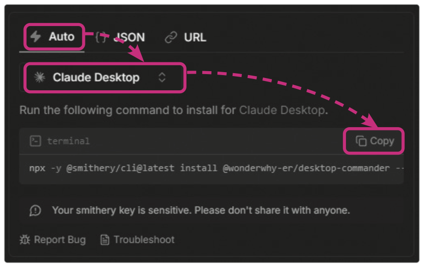Open the Troubleshoot link
The image size is (422, 266).
pos(144,240)
